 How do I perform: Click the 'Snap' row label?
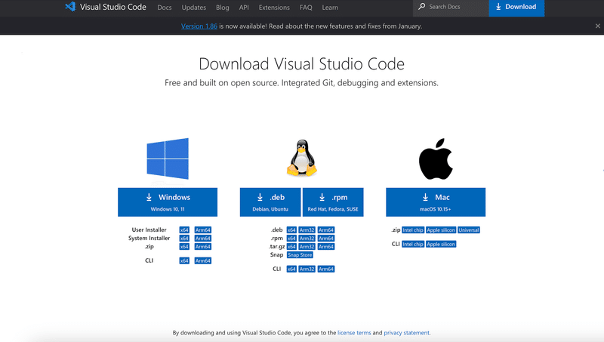[x=276, y=254]
